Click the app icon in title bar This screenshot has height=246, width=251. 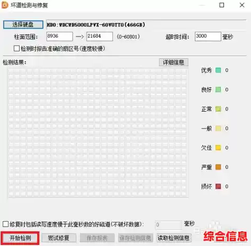click(x=5, y=5)
